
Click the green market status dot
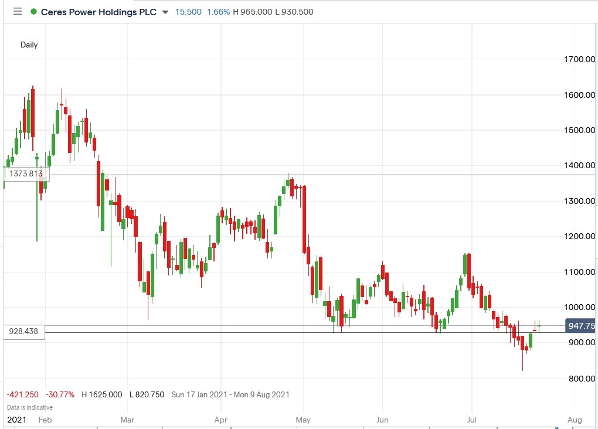pos(33,12)
